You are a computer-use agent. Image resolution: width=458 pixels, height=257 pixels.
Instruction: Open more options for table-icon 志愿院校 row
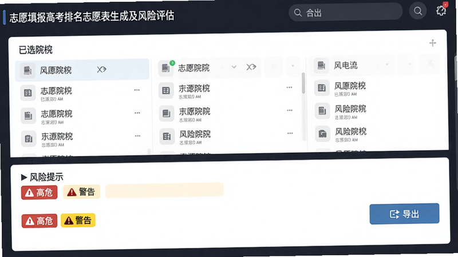pyautogui.click(x=137, y=90)
